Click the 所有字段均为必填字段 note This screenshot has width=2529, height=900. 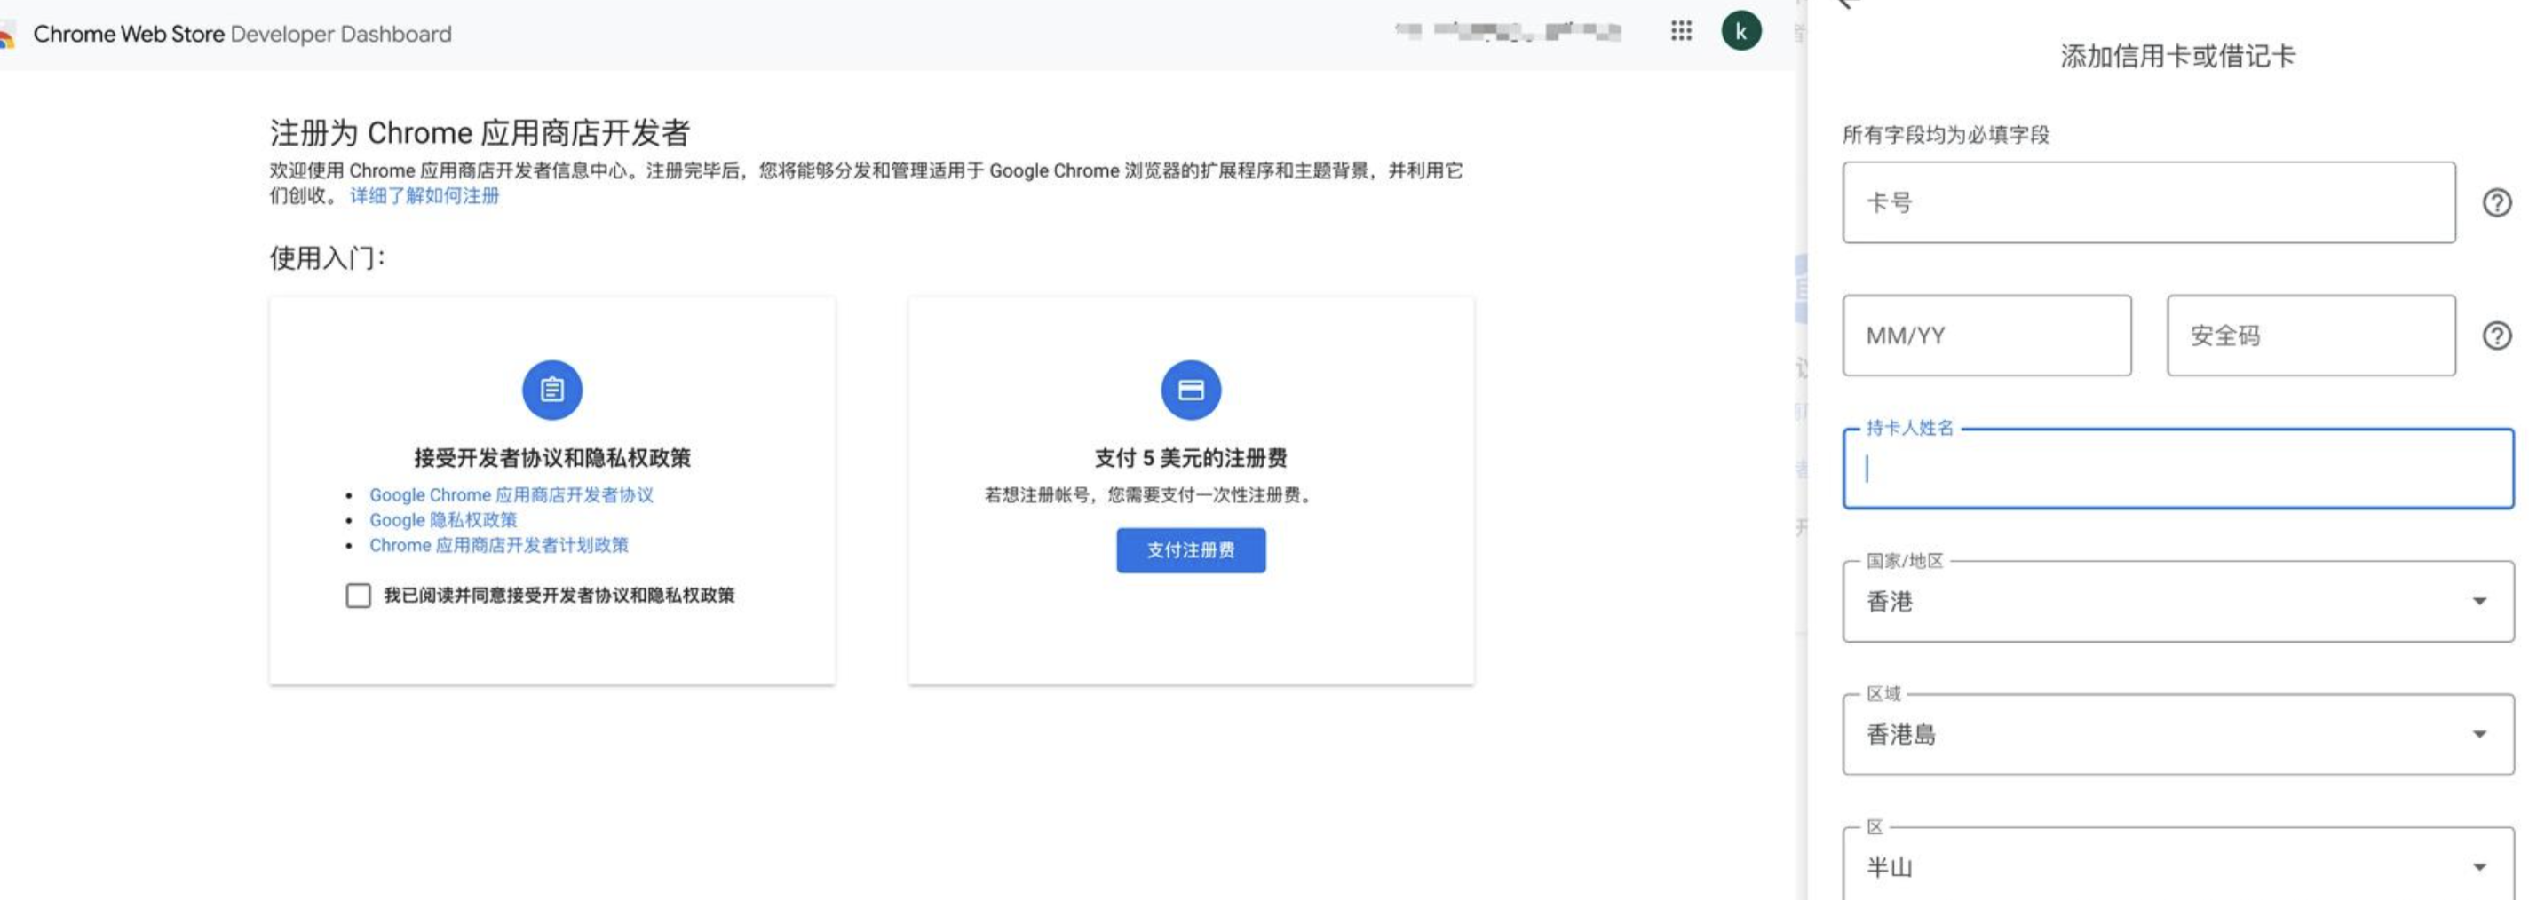click(x=1946, y=134)
